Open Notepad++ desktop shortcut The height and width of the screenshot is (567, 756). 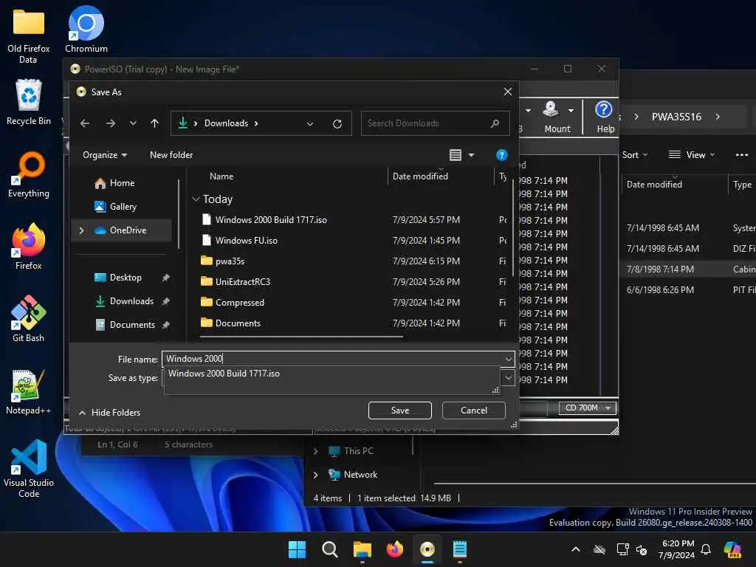pos(29,391)
